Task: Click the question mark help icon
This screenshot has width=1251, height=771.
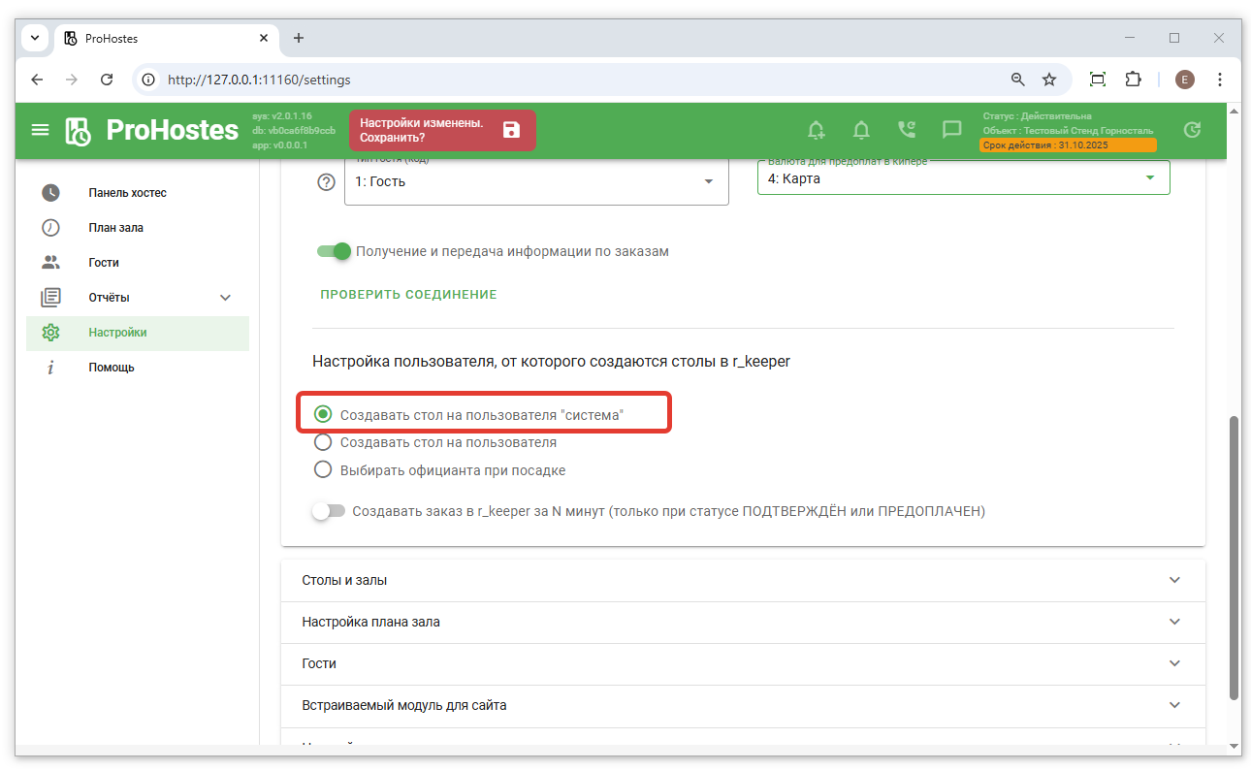Action: [x=327, y=182]
